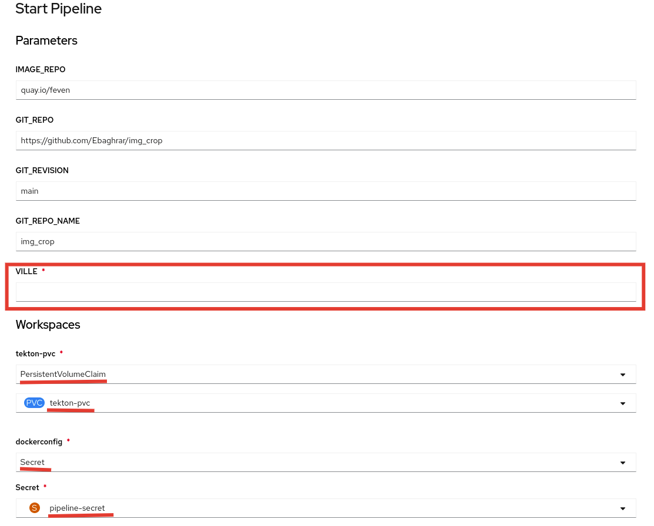Open the PersistentVolumeClaim workspace type dropdown
Image resolution: width=654 pixels, height=526 pixels.
[x=317, y=375]
